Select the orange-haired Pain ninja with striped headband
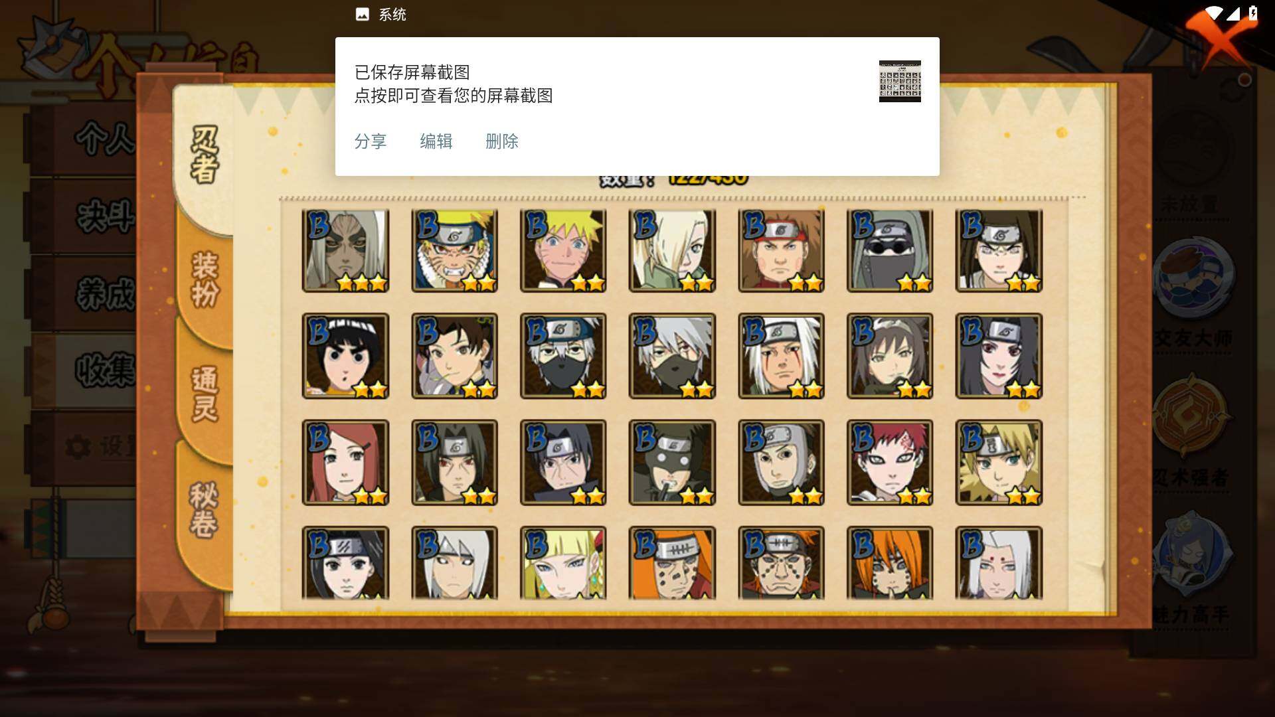Screen dimensions: 1275x717 [672, 563]
